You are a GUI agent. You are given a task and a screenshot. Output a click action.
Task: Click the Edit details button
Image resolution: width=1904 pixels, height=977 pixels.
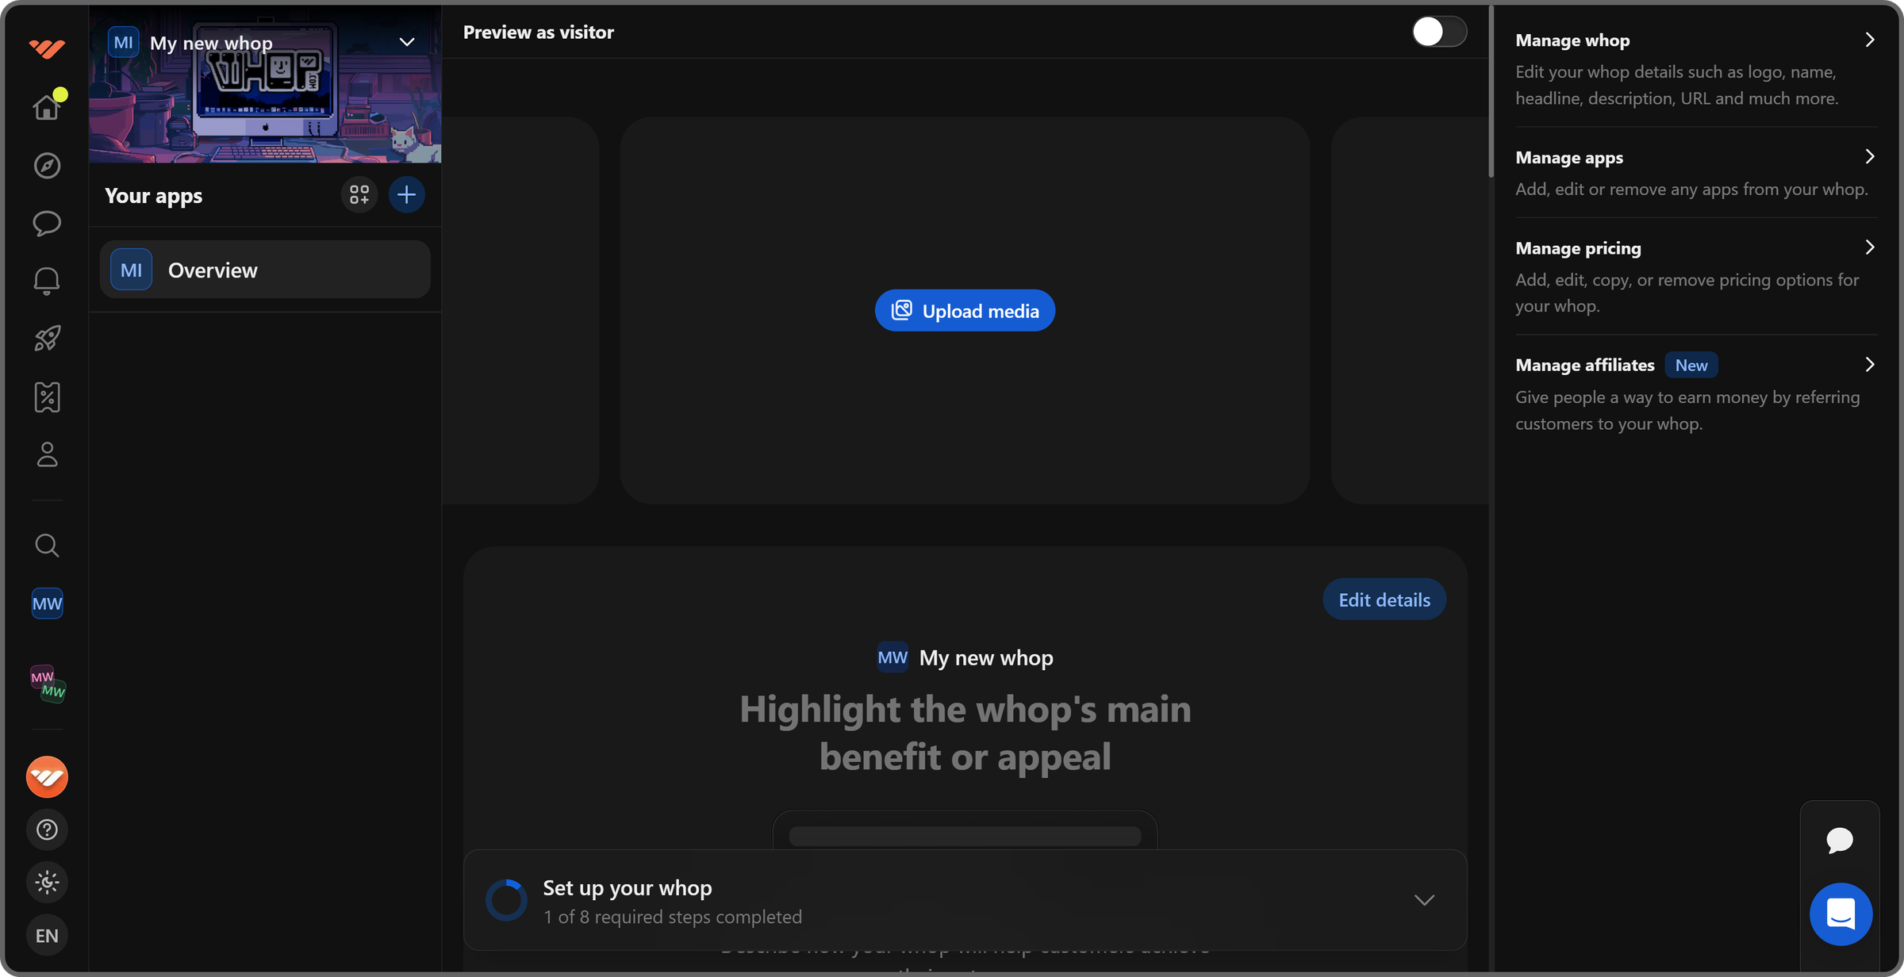tap(1384, 600)
